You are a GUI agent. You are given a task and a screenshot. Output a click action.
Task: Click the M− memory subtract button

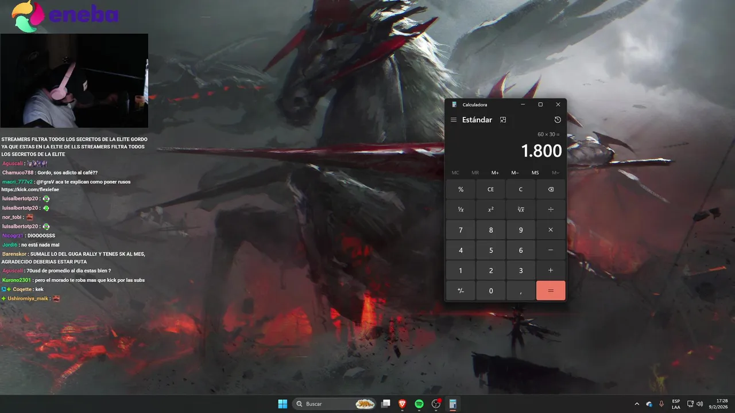coord(515,173)
